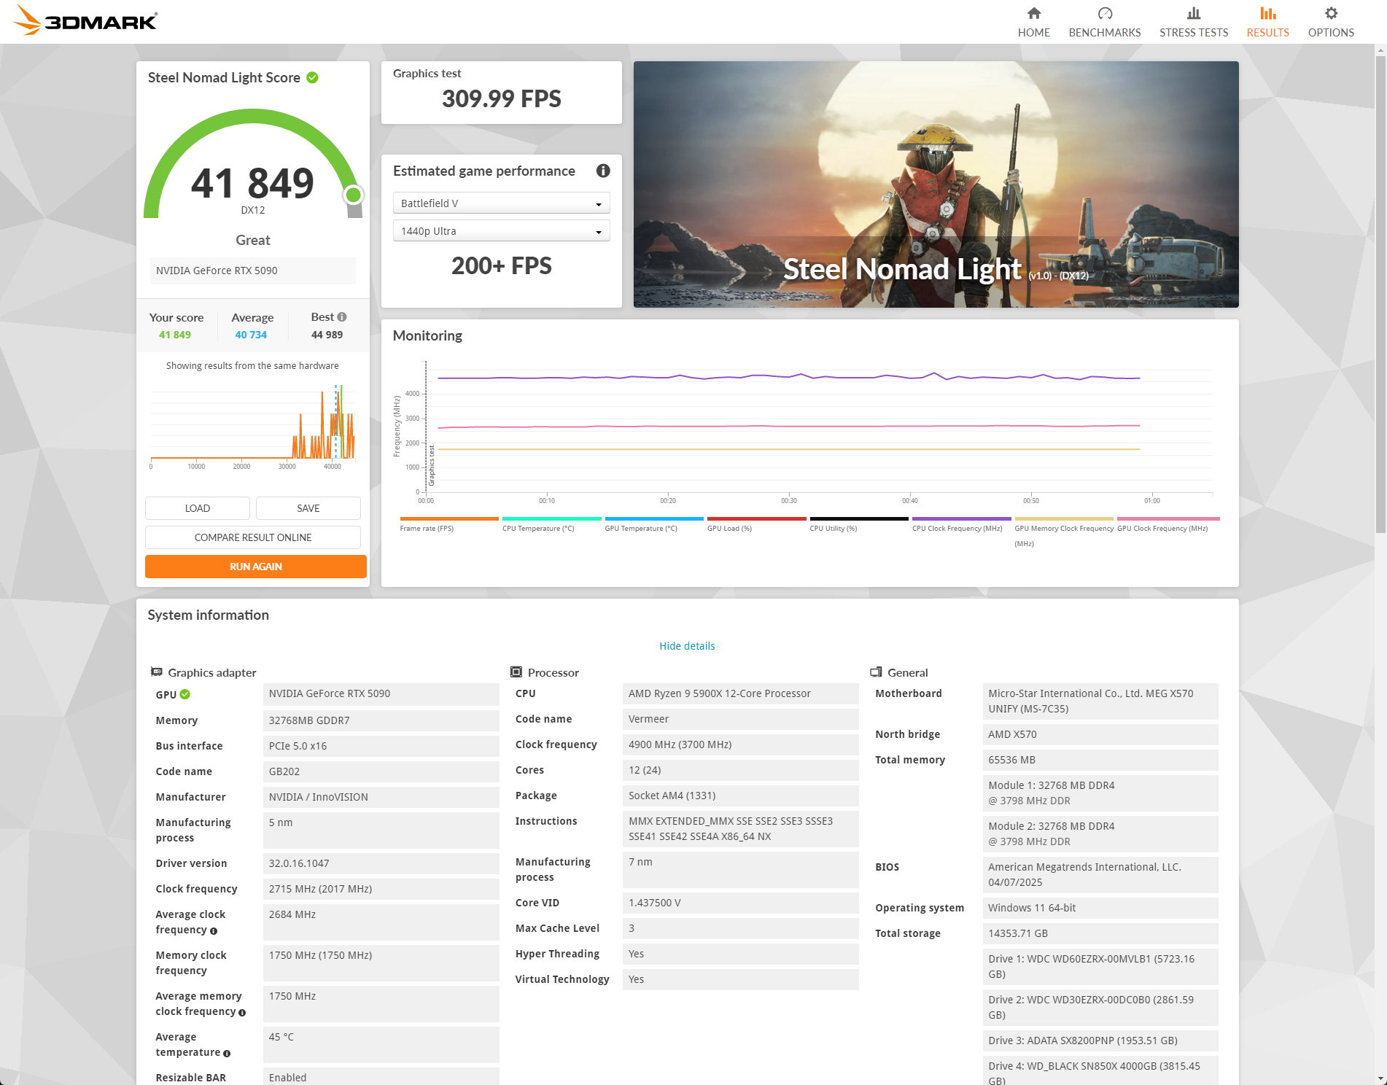Click the Total memory 65536 MB value
Image resolution: width=1387 pixels, height=1085 pixels.
(1100, 760)
